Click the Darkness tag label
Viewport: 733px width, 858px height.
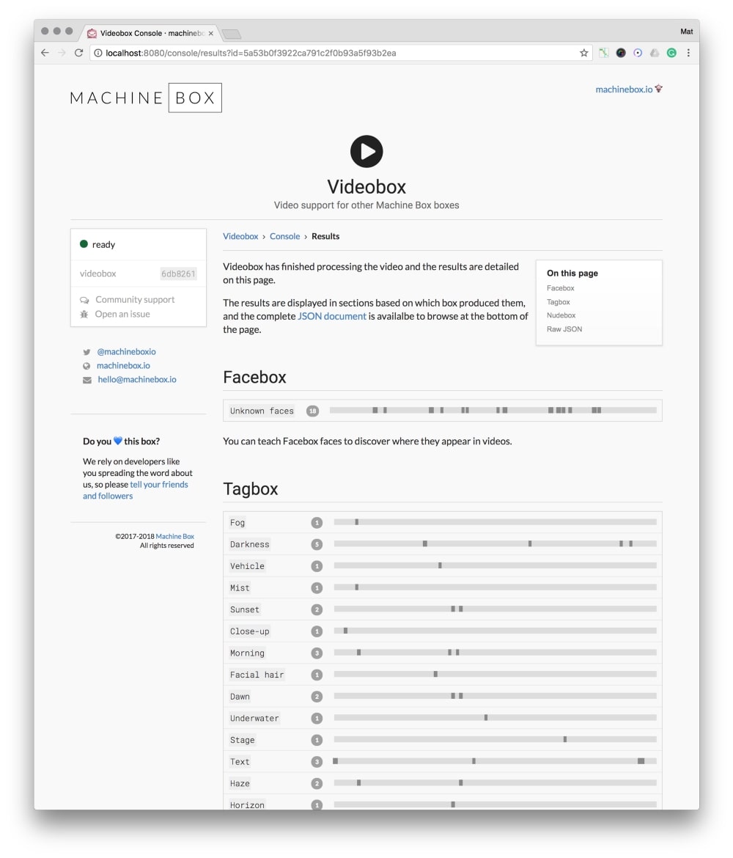[x=249, y=544]
